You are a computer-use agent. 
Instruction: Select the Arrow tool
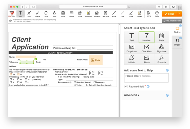[114, 14]
